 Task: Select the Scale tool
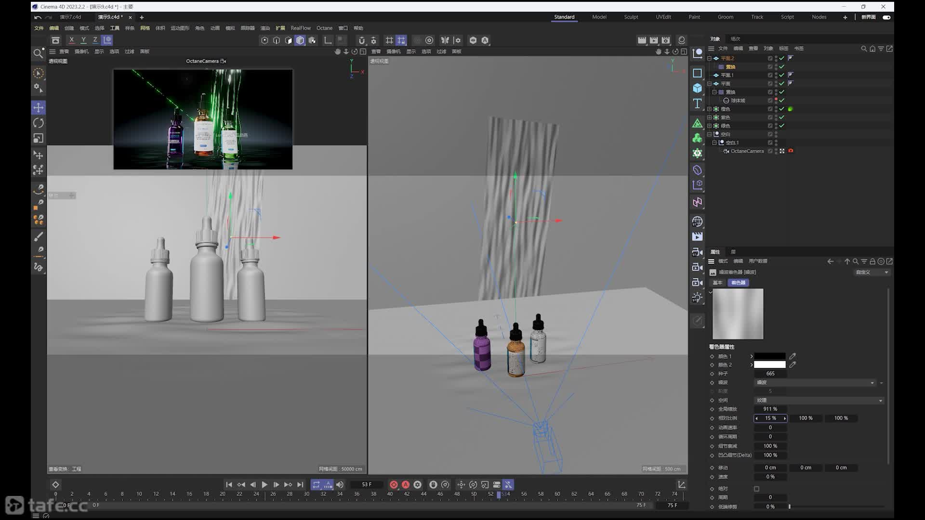pos(39,138)
